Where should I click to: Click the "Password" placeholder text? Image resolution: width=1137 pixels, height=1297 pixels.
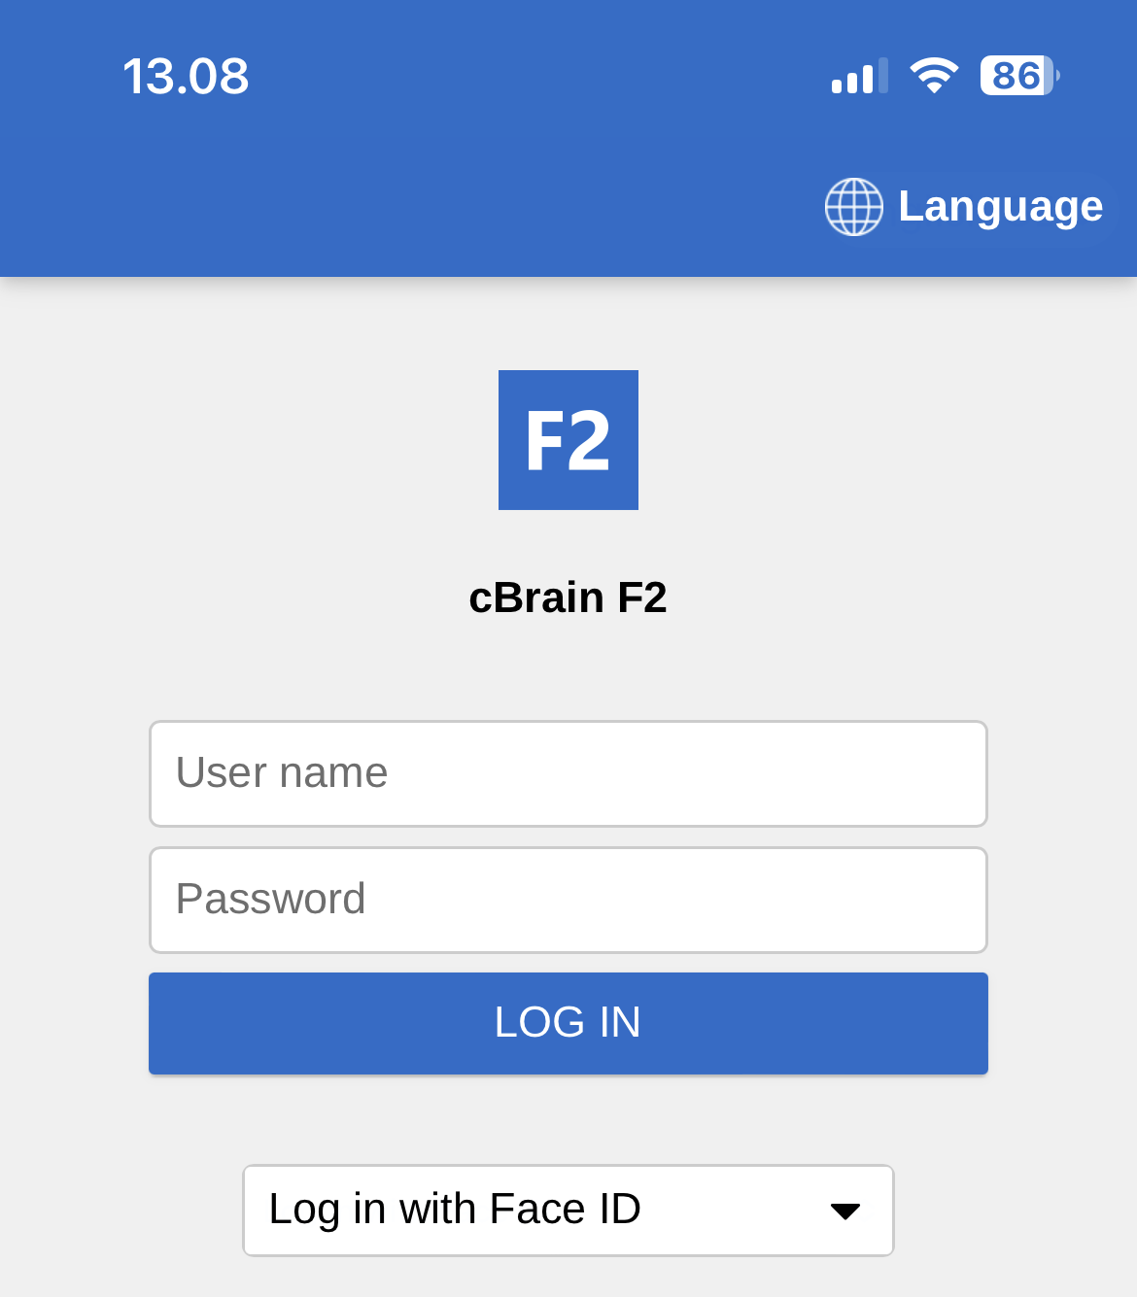[x=270, y=900]
